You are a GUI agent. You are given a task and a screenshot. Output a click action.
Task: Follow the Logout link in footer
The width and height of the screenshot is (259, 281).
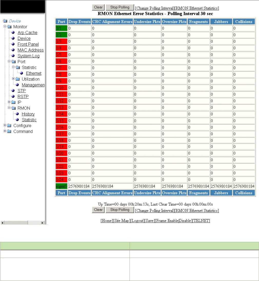pyautogui.click(x=137, y=221)
